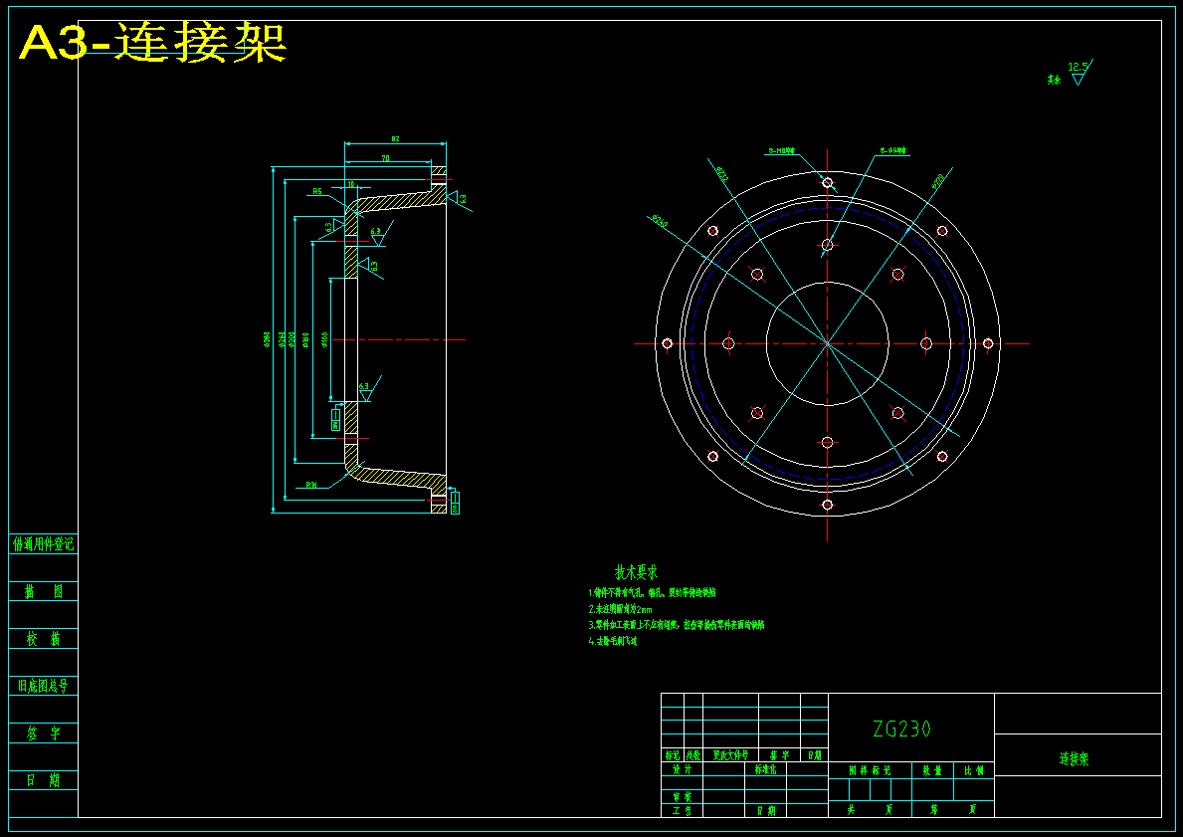This screenshot has height=837, width=1183.
Task: Click the '标准化' cell in title block
Action: click(765, 769)
